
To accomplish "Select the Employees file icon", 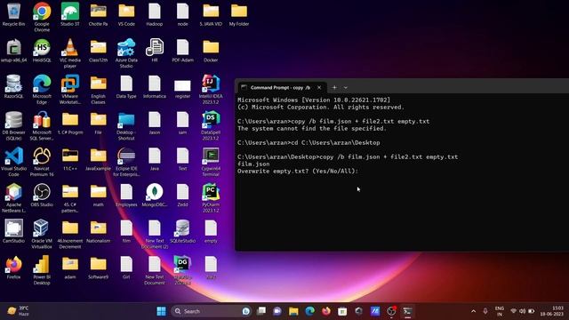I will click(x=126, y=195).
